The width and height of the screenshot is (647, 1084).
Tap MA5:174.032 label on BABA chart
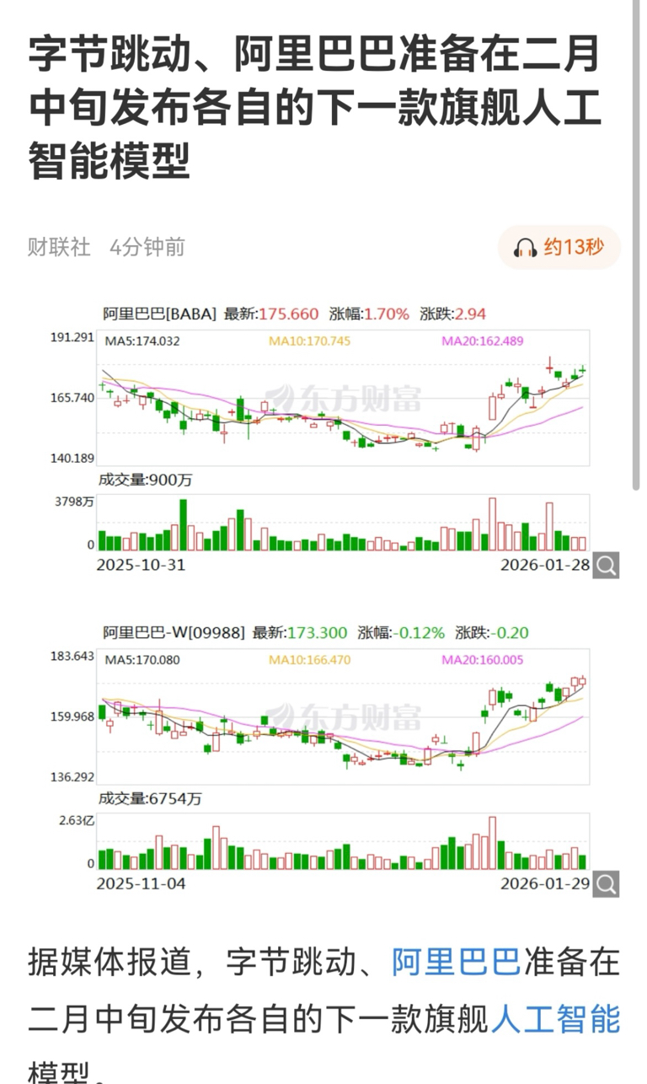pyautogui.click(x=142, y=341)
